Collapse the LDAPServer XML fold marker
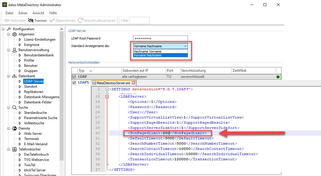The height and width of the screenshot is (176, 321). point(107,96)
